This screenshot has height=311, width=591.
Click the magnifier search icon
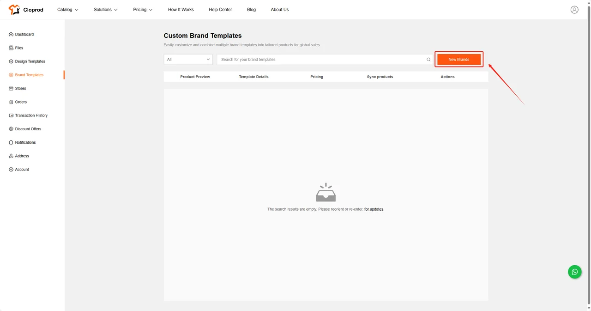[x=428, y=60]
